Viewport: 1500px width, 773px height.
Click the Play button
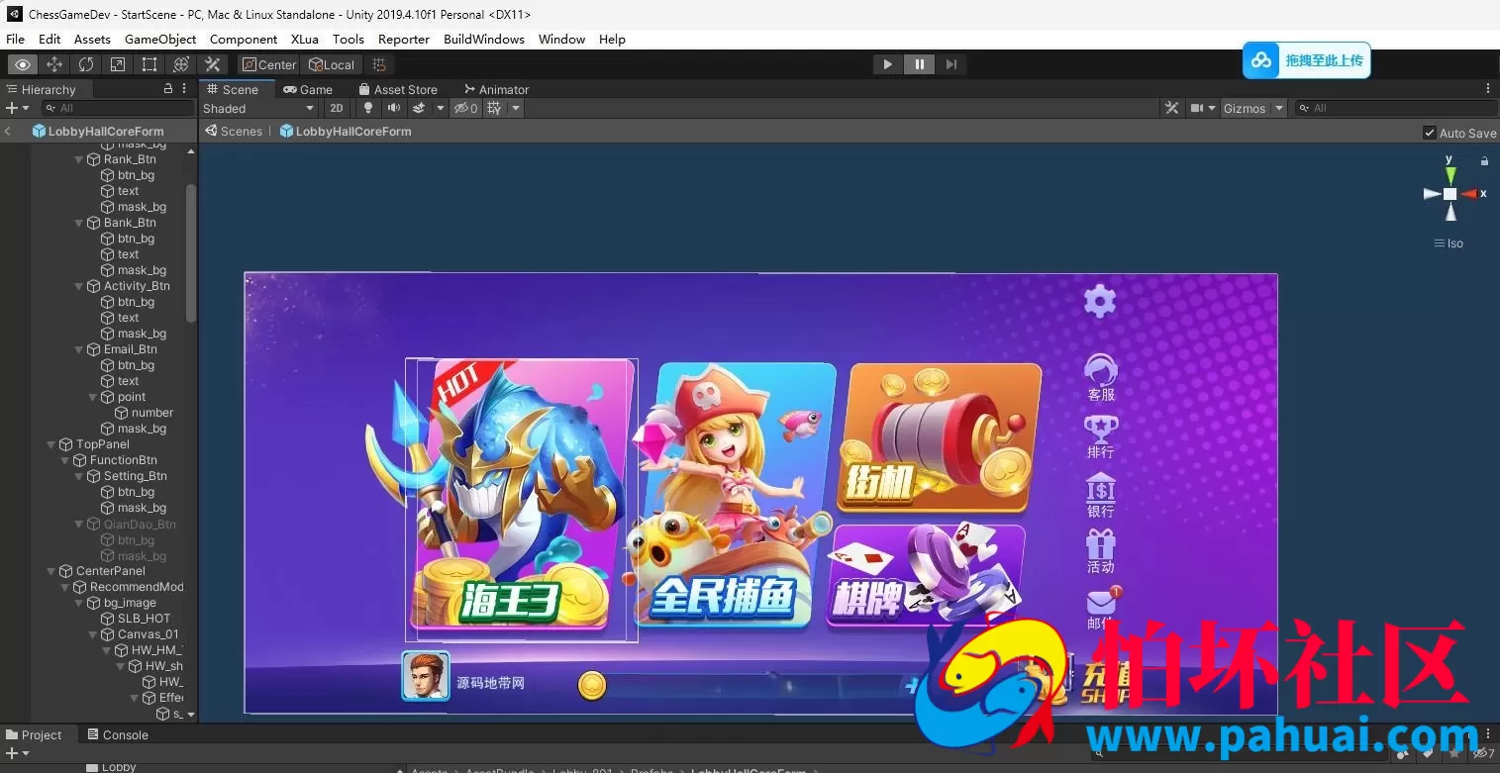coord(887,64)
